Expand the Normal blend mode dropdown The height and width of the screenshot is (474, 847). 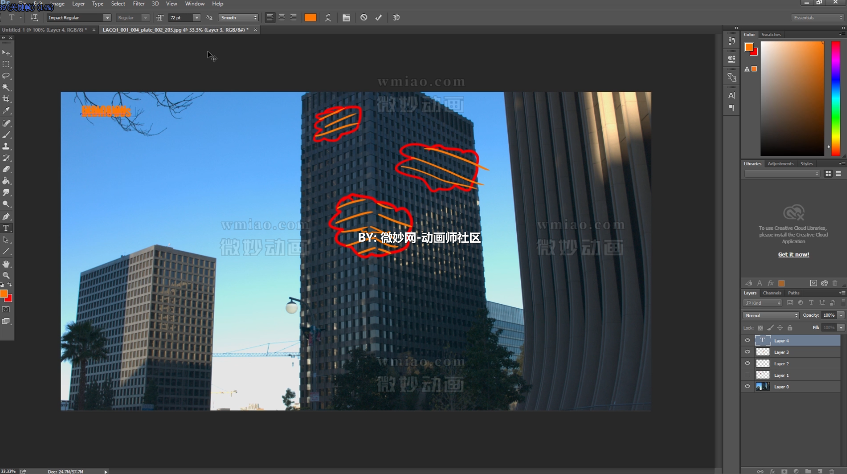click(x=771, y=315)
